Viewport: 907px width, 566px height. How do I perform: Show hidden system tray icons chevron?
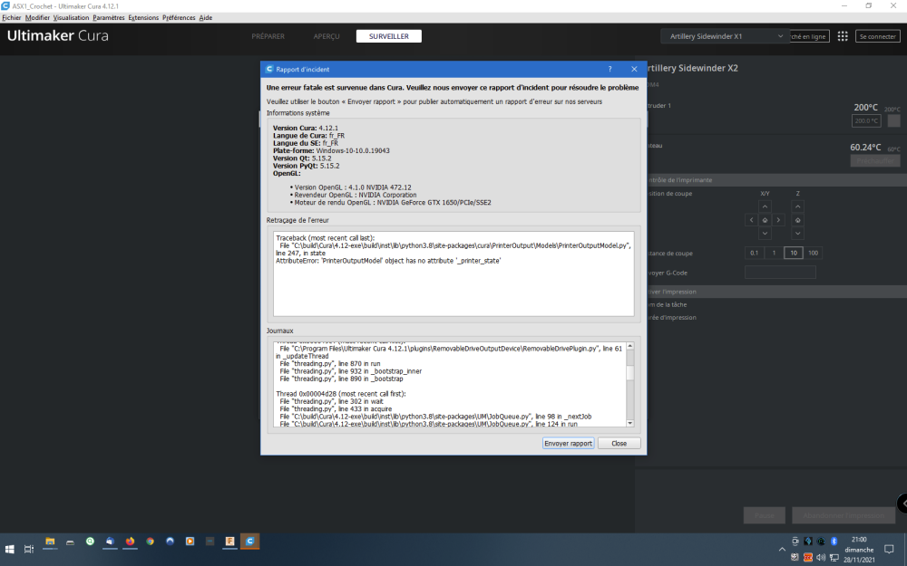tap(782, 550)
